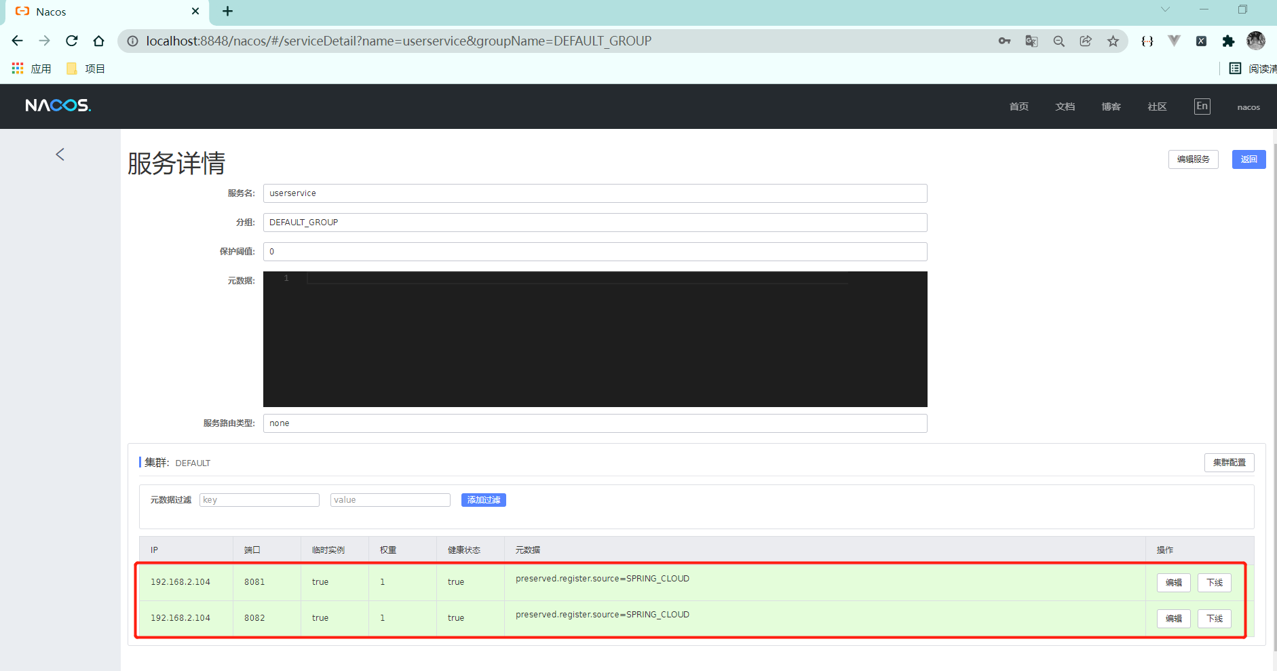The image size is (1277, 671).
Task: Focus the 保护阈值 field
Action: coord(595,252)
